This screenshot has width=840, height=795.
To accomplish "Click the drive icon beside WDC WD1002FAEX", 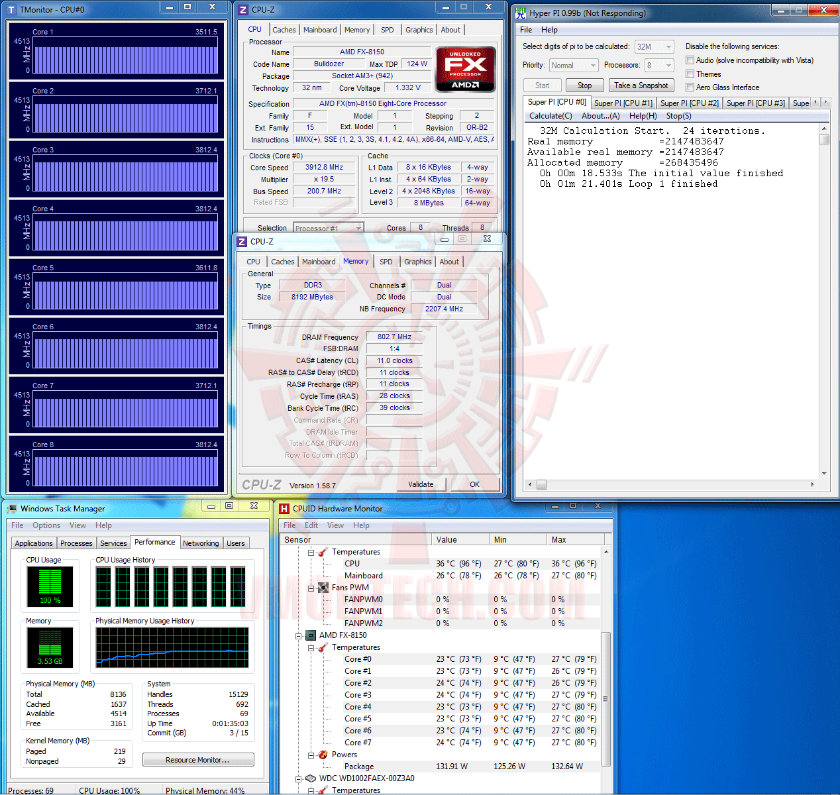I will 311,778.
